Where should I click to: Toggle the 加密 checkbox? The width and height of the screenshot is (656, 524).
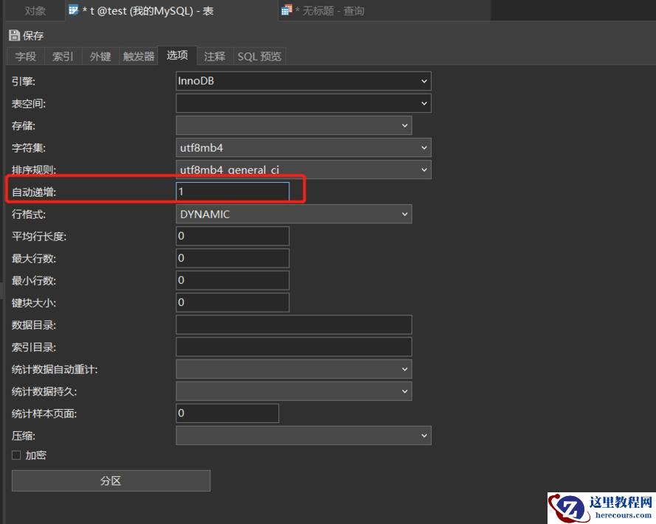click(x=16, y=455)
